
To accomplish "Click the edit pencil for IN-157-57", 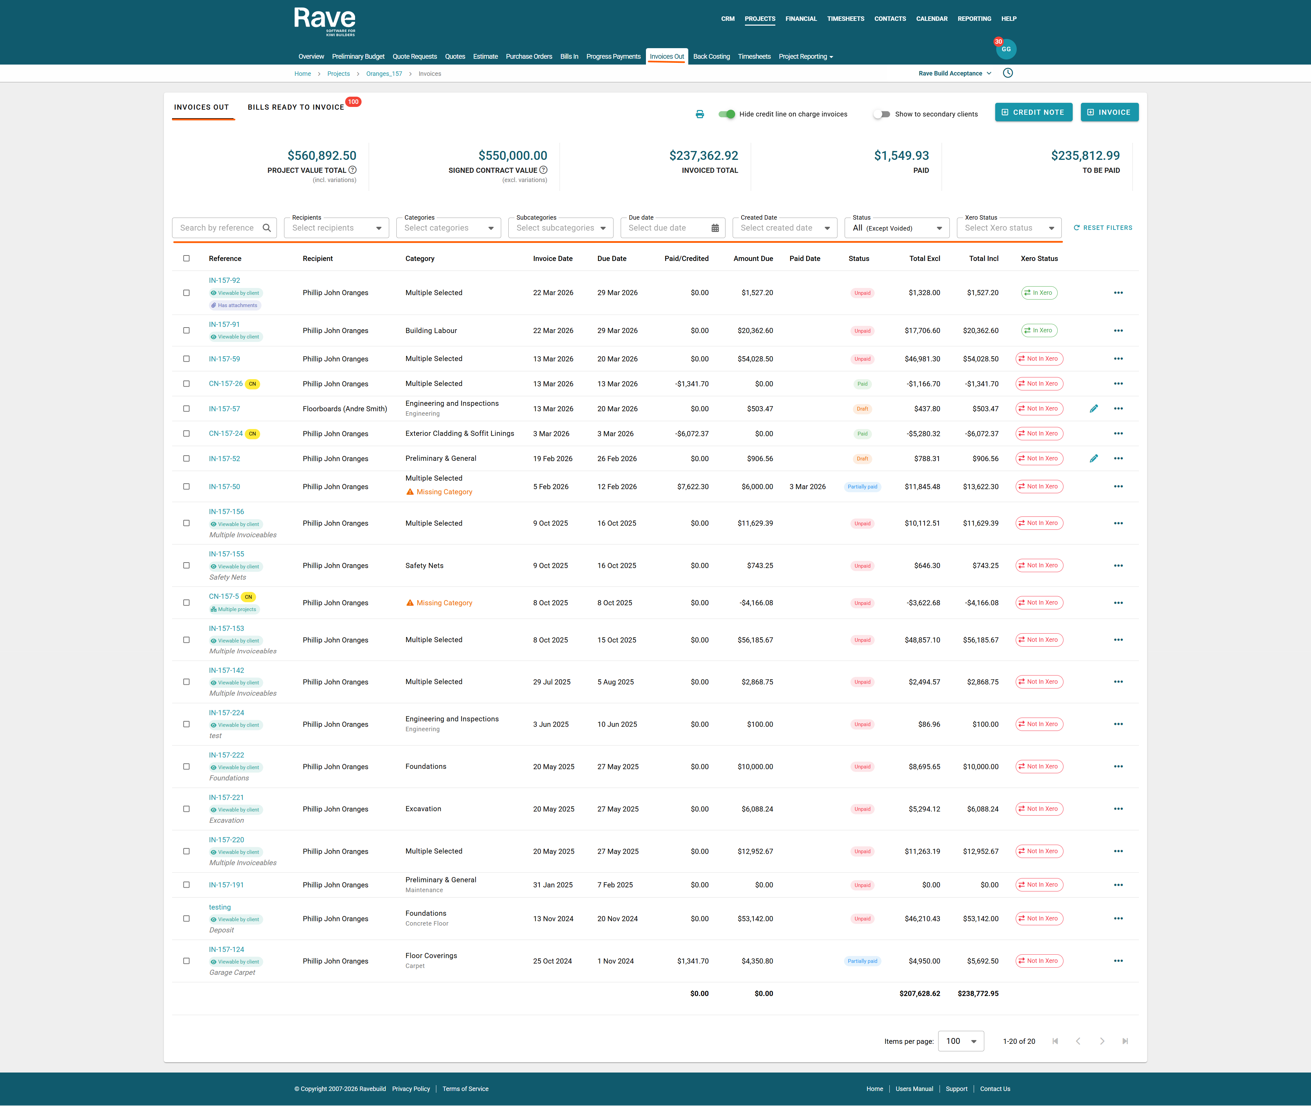I will 1094,409.
